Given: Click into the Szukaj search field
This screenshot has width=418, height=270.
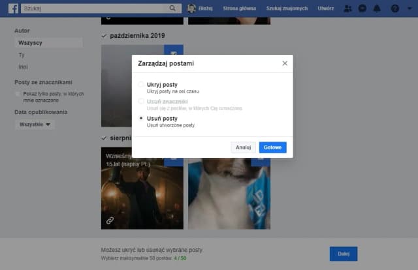Looking at the screenshot, I should 91,8.
